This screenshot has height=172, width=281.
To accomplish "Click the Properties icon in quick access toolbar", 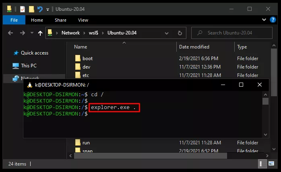I will coord(23,9).
